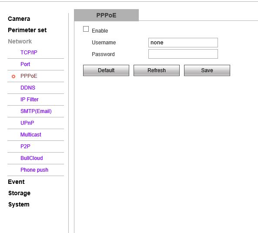The height and width of the screenshot is (233, 258).
Task: Tick the Enable PPPoE checkbox
Action: 86,29
